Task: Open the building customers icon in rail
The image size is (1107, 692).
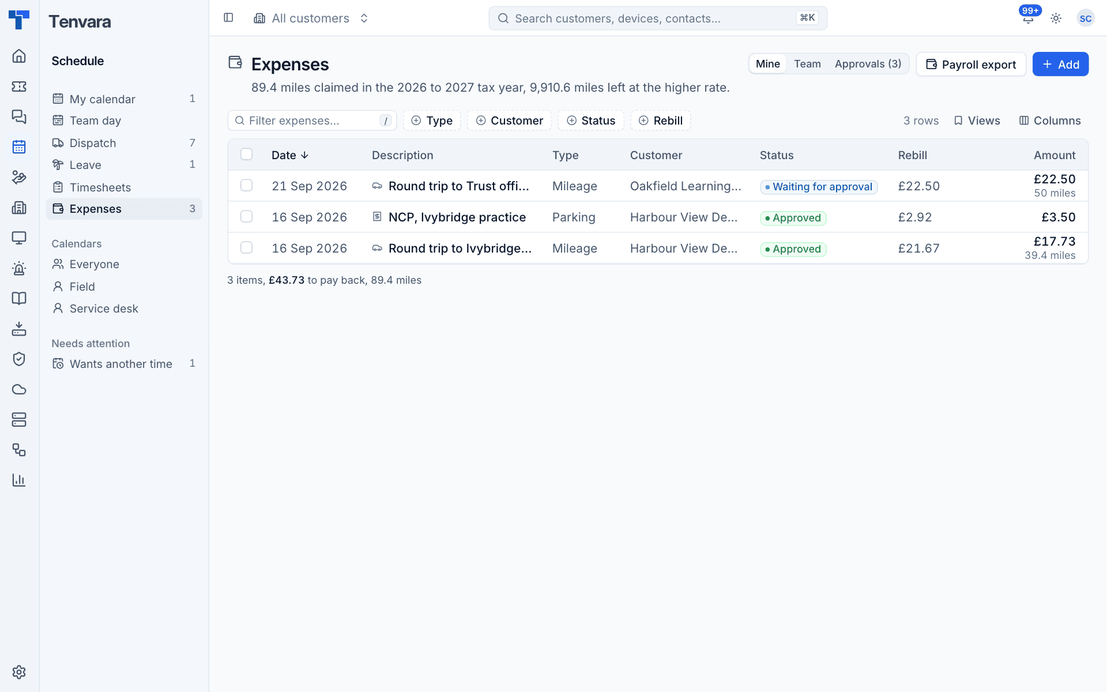Action: (19, 208)
